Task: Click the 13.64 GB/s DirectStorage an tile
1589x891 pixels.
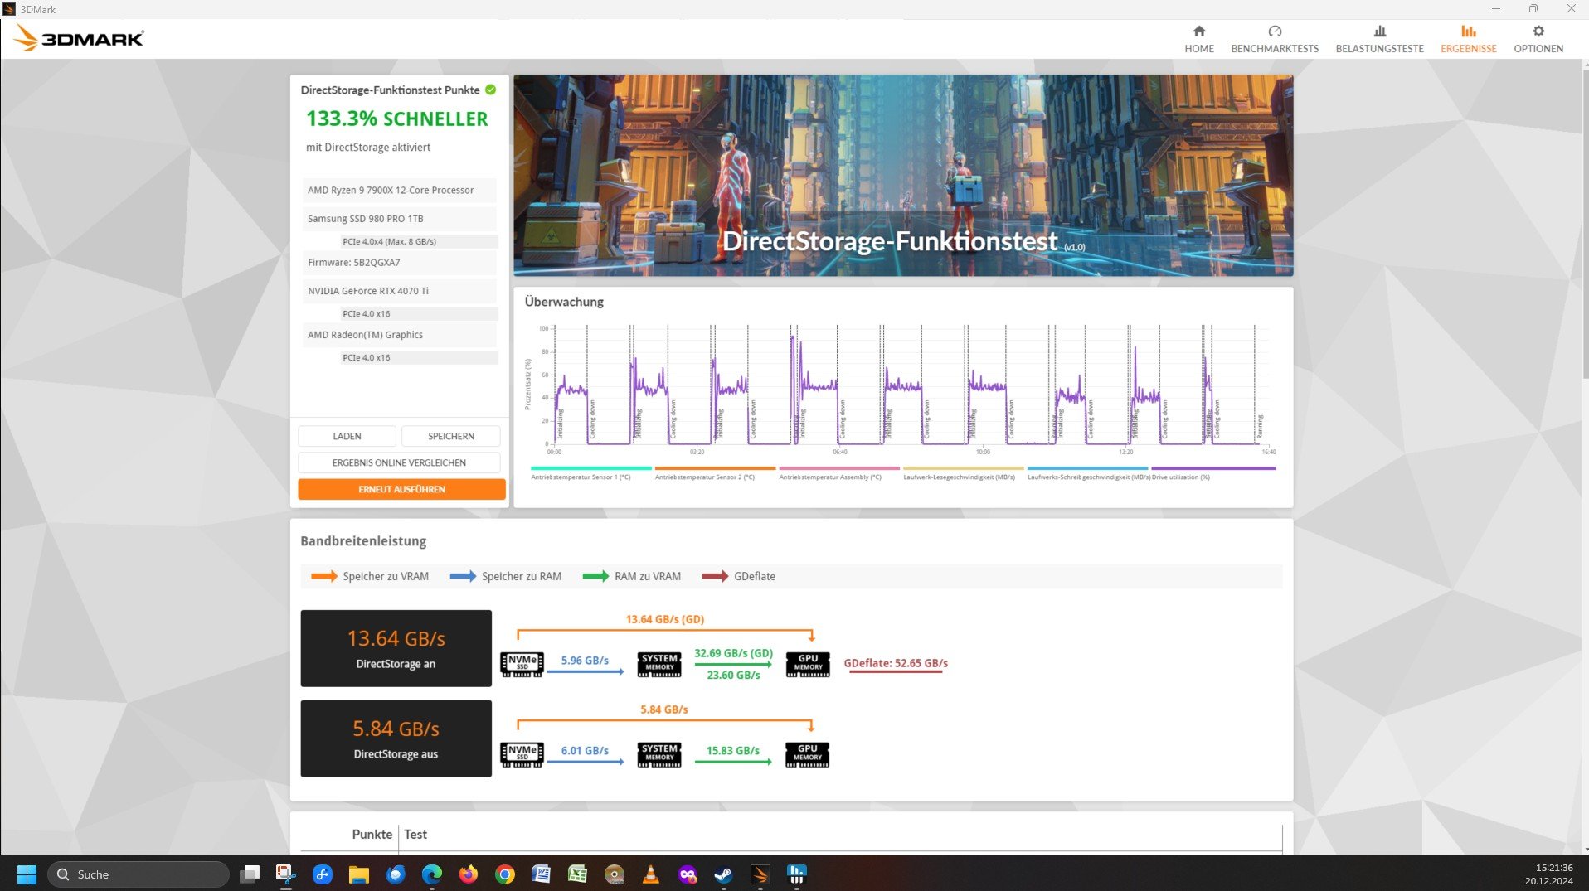Action: 396,648
